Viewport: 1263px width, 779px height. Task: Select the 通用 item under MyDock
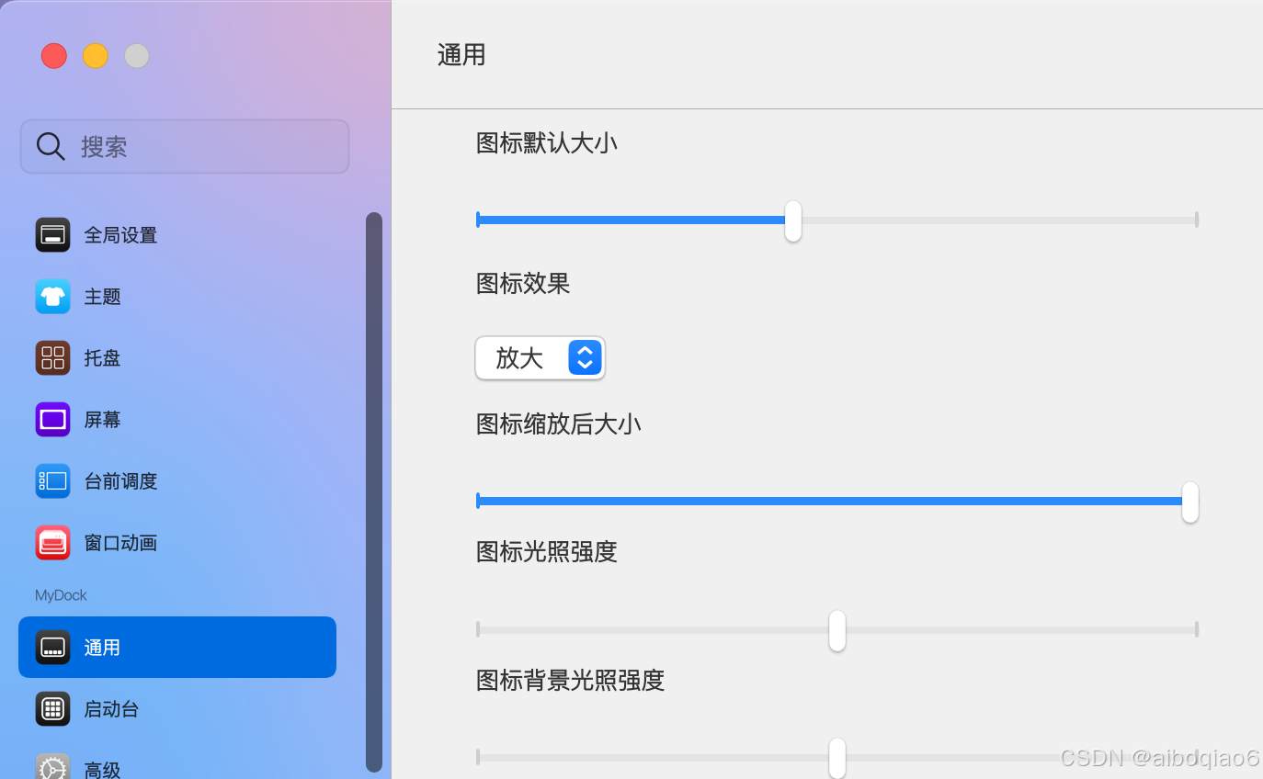(x=177, y=647)
